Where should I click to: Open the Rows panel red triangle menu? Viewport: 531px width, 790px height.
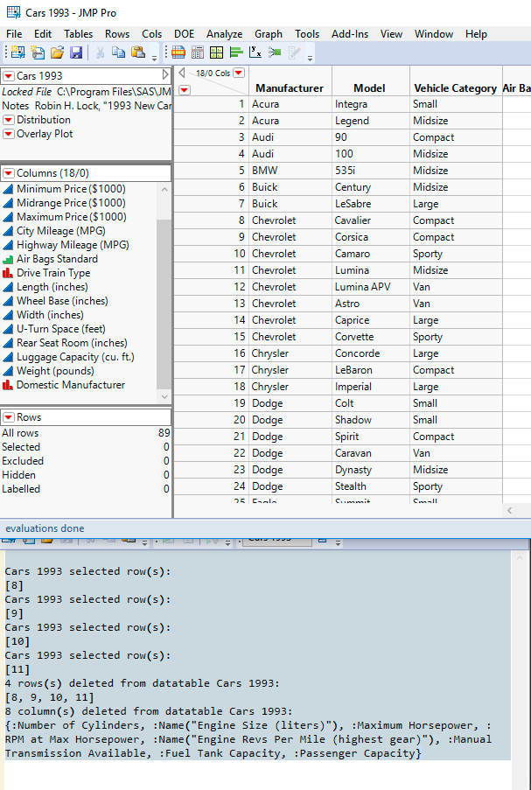9,417
